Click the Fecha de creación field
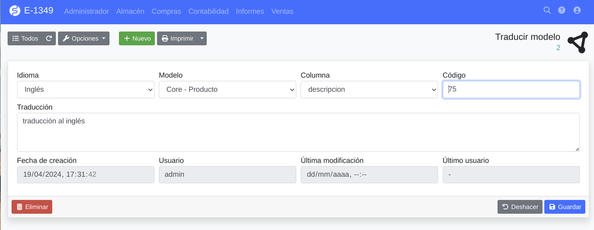594x230 pixels. coord(86,175)
